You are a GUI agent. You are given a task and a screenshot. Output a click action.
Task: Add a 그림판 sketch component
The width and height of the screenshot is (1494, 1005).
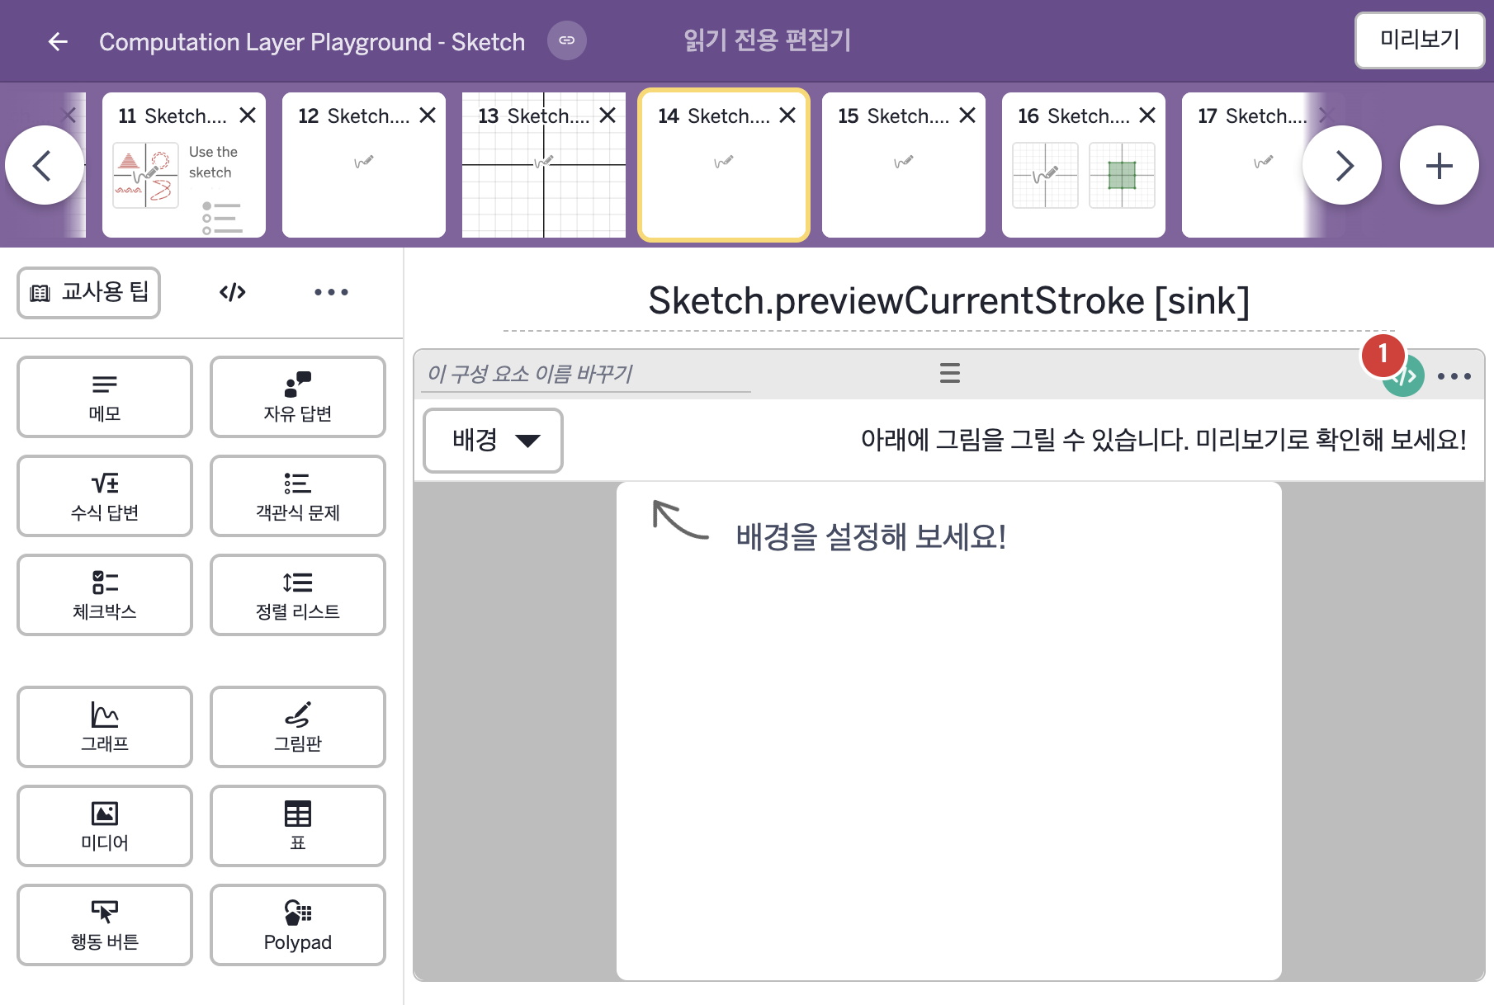tap(298, 727)
